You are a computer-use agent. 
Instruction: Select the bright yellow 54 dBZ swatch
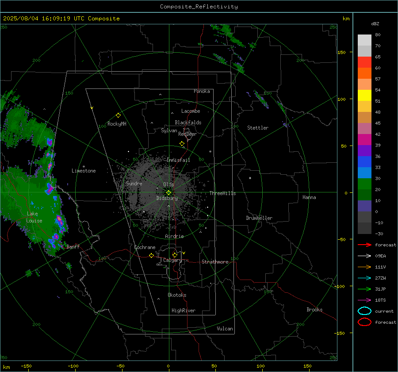tap(364, 96)
